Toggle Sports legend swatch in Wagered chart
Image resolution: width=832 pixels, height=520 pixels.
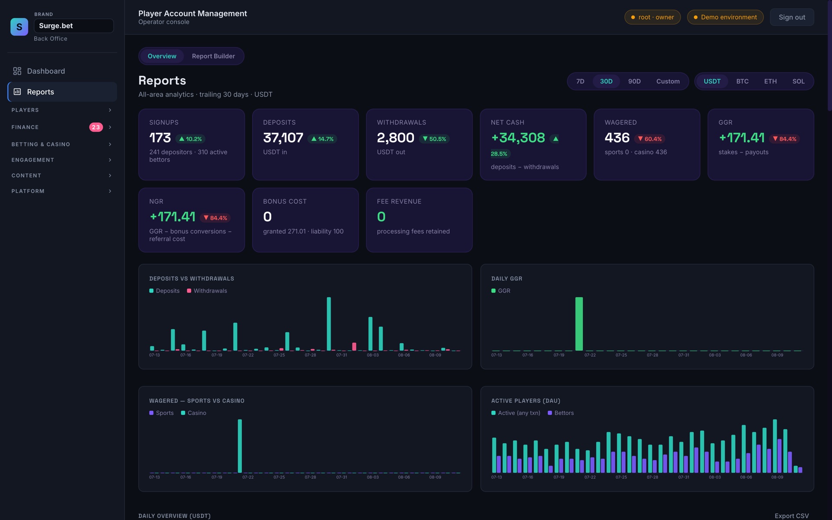151,413
